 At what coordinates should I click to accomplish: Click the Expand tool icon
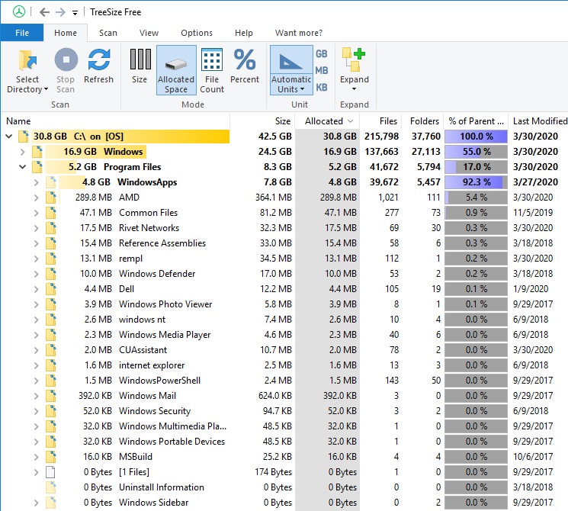355,60
